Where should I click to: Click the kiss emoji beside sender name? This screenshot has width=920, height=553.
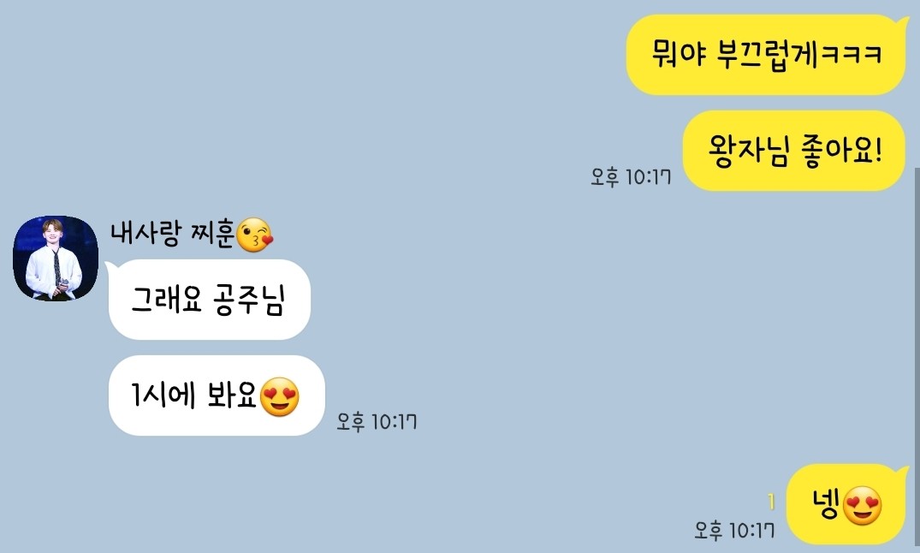click(x=254, y=235)
